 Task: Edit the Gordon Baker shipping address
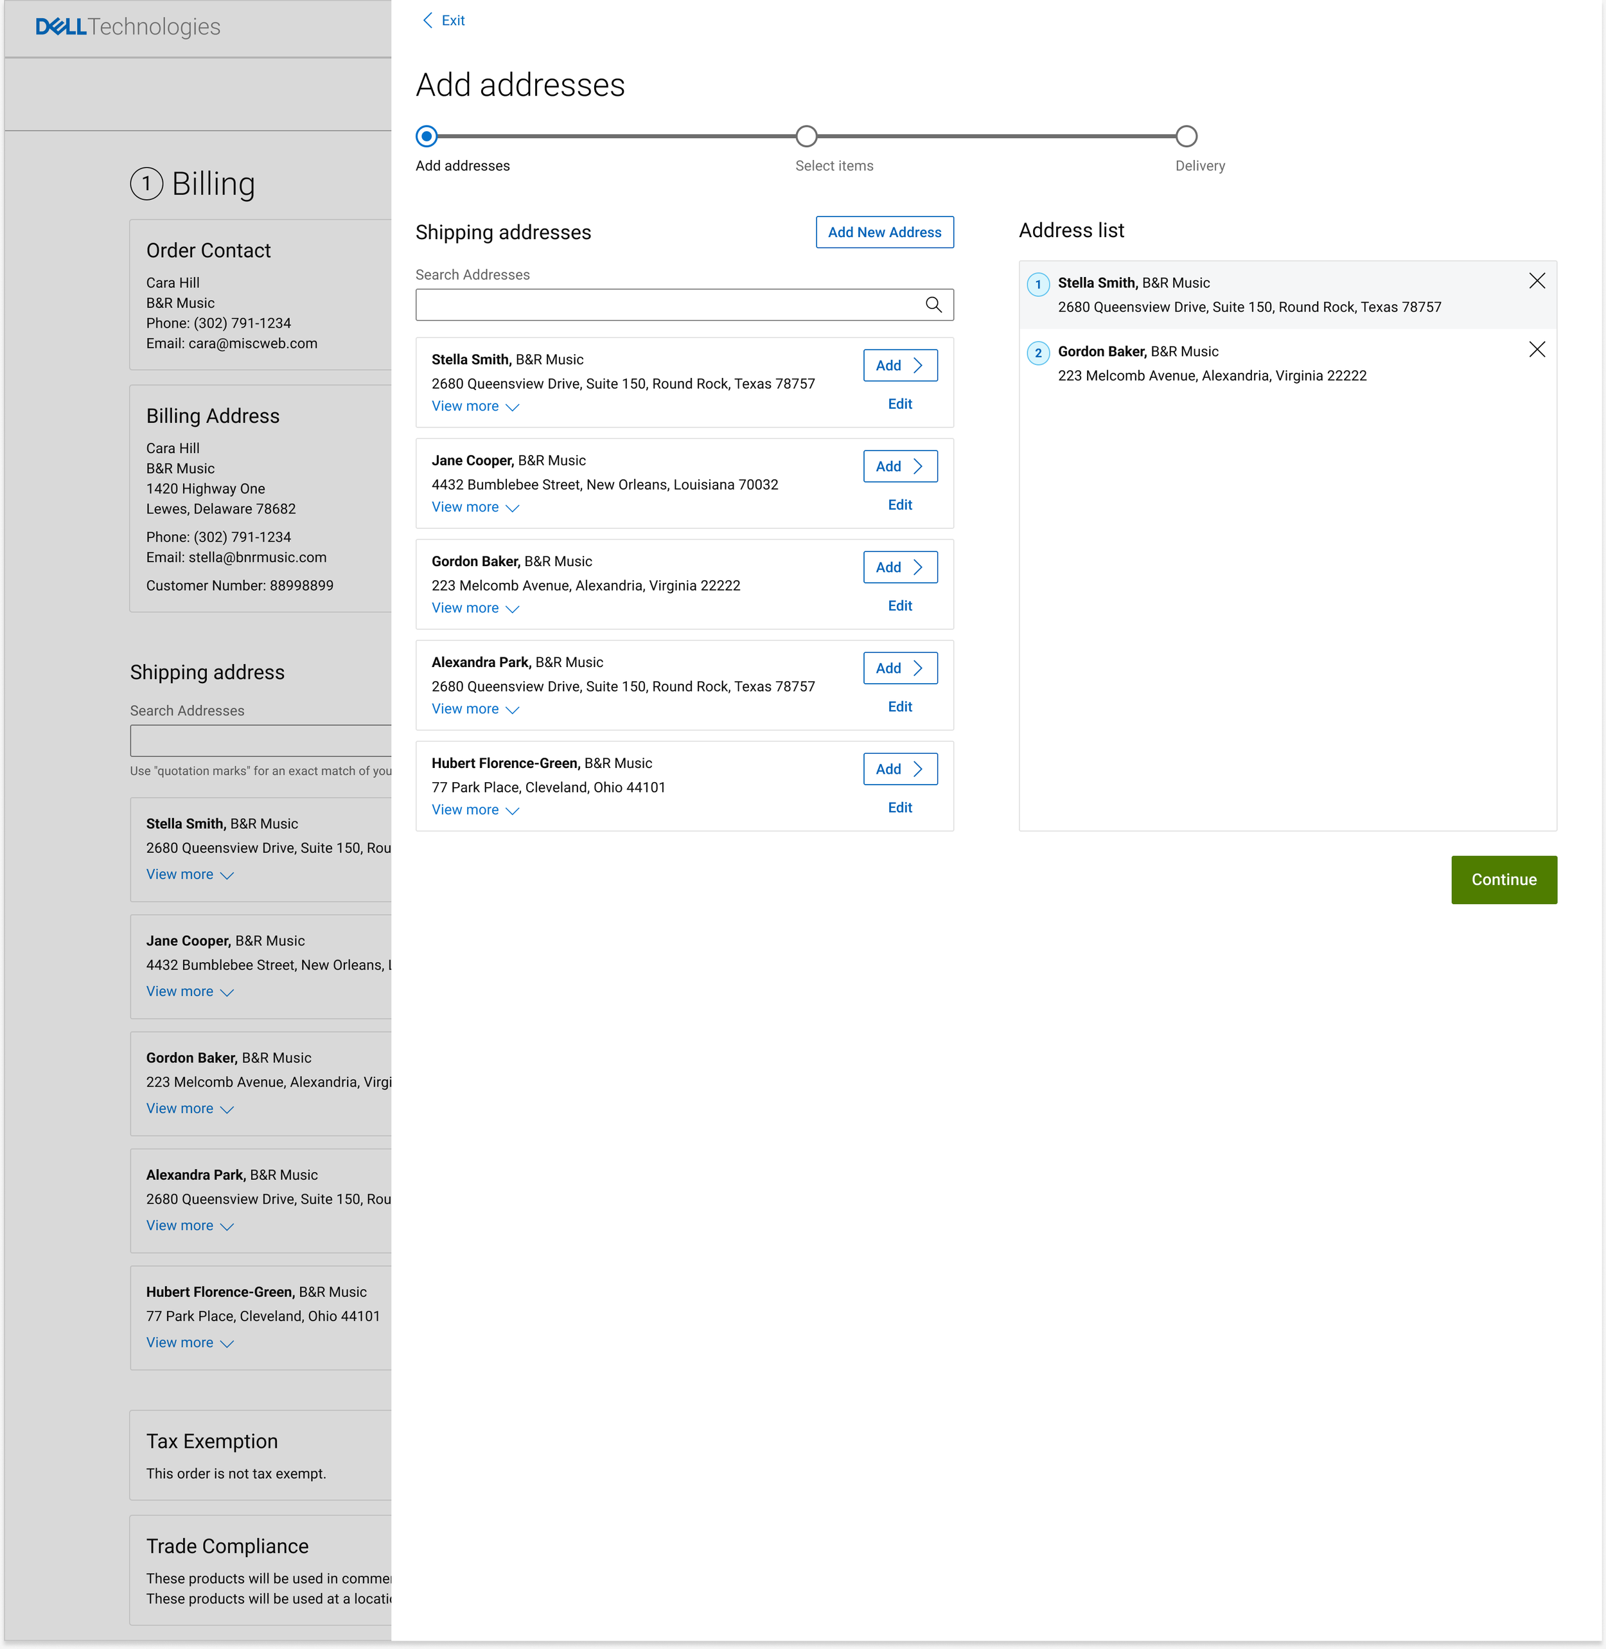pos(899,606)
